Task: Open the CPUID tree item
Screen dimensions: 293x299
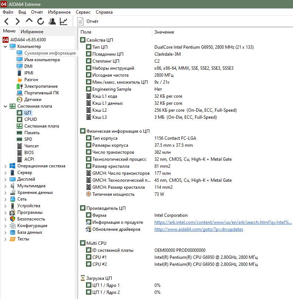Action: [x=31, y=119]
